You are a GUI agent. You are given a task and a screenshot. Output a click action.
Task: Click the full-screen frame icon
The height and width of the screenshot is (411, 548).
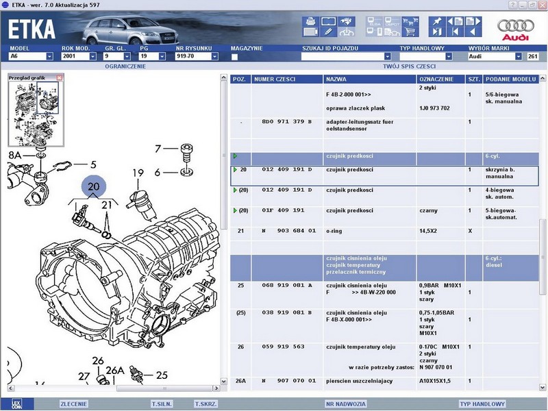point(328,22)
